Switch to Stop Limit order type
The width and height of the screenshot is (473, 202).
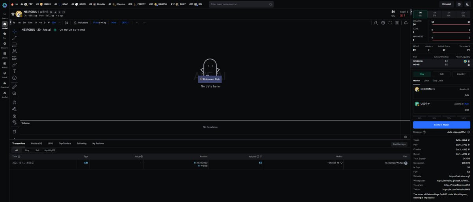pyautogui.click(x=438, y=81)
